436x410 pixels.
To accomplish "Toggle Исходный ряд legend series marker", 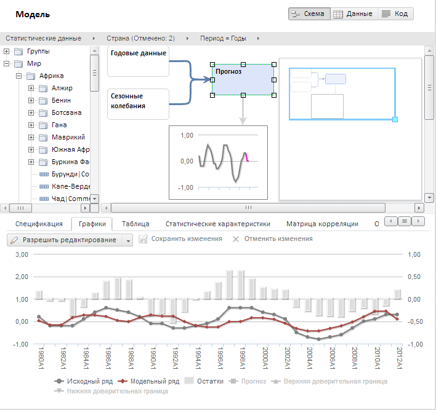I will [x=59, y=381].
